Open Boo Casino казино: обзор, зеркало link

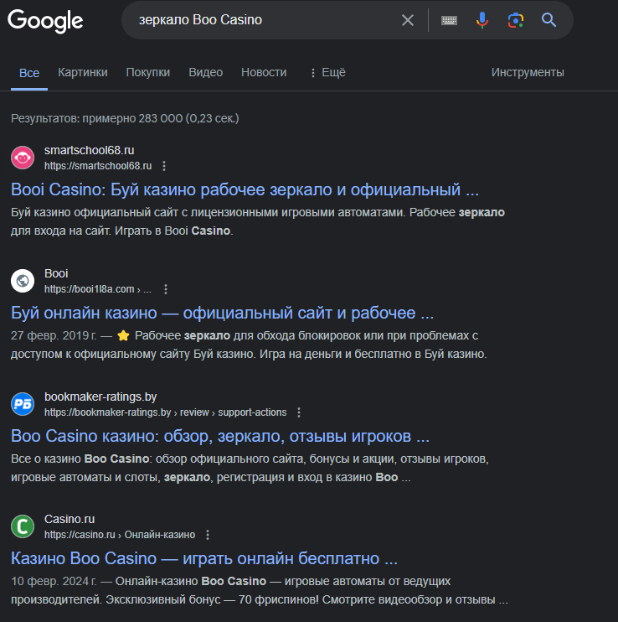point(220,437)
